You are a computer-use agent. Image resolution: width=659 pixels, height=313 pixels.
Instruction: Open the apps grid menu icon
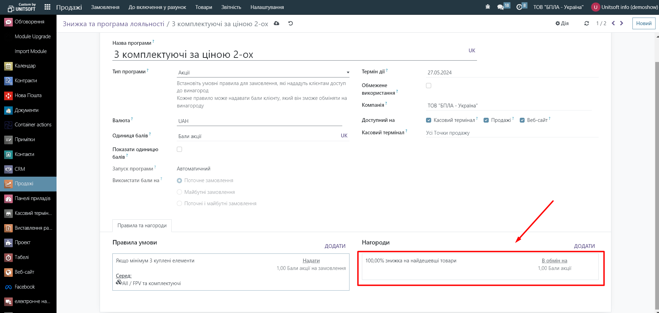click(48, 7)
